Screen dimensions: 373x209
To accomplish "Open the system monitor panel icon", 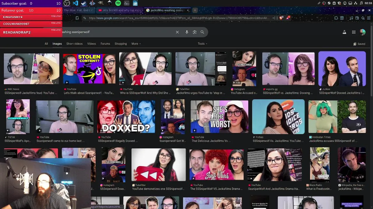I will point(126,3).
